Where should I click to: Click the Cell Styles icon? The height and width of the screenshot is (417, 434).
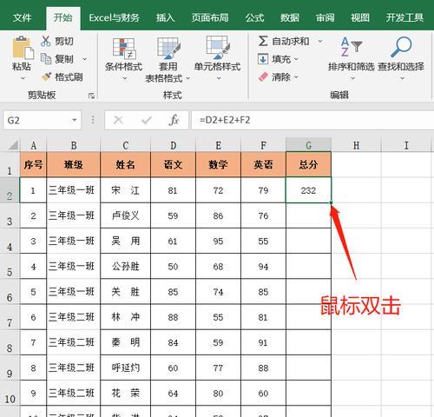tap(218, 46)
